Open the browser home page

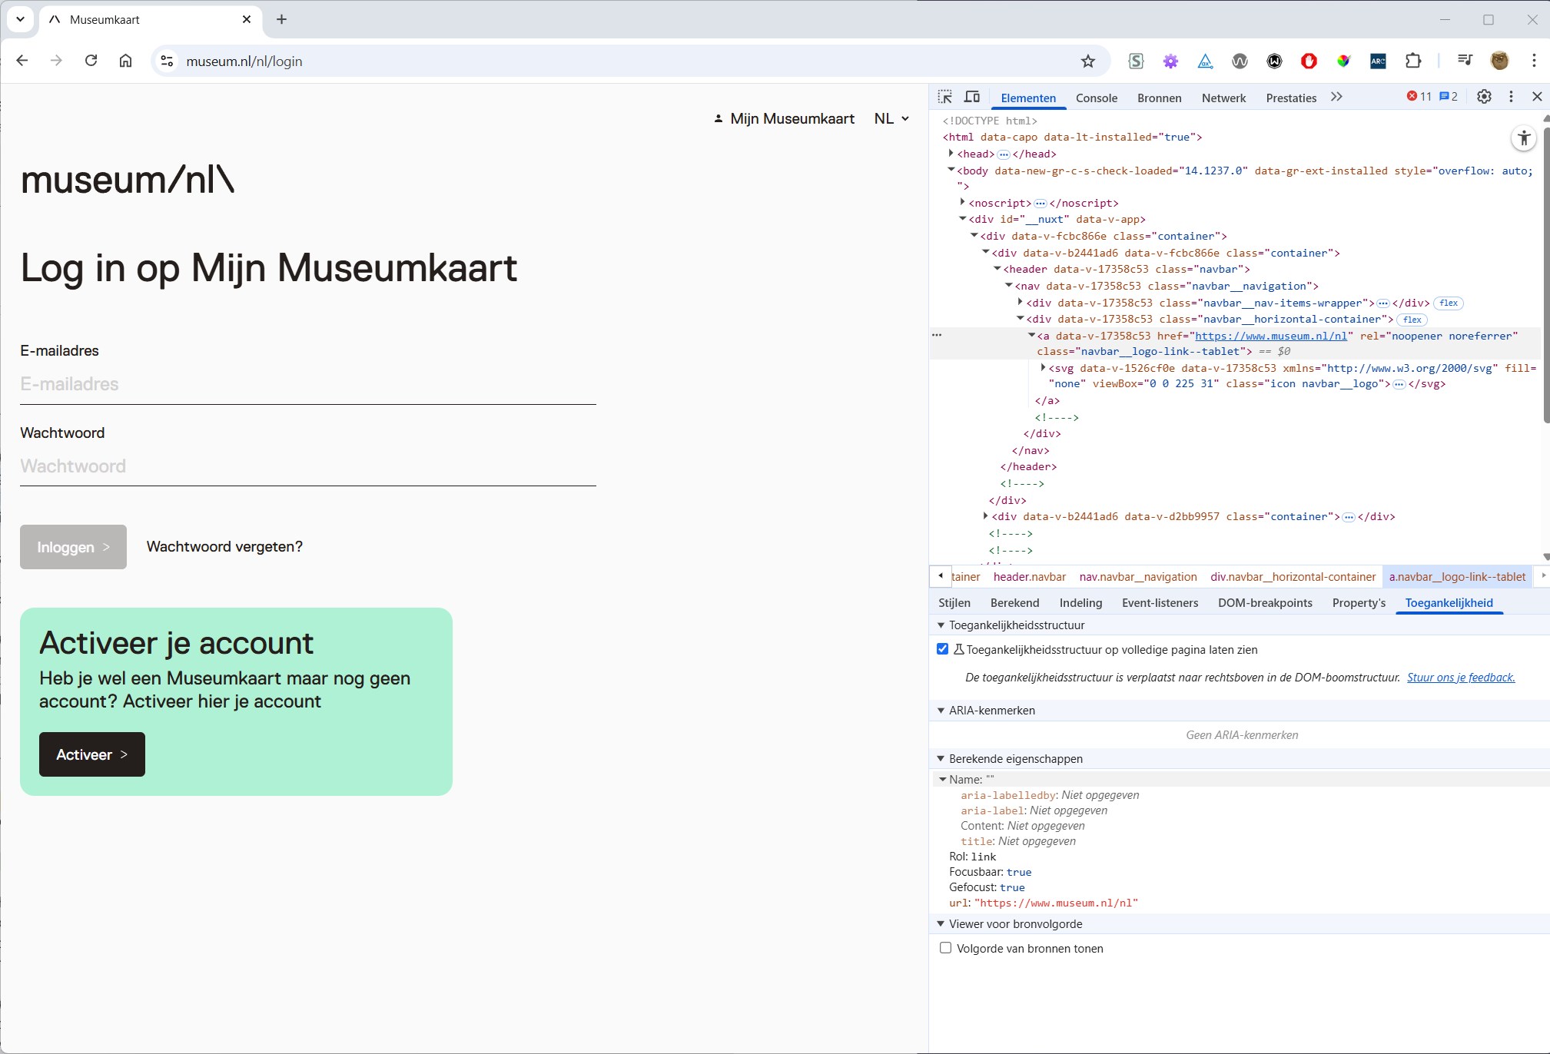(125, 61)
